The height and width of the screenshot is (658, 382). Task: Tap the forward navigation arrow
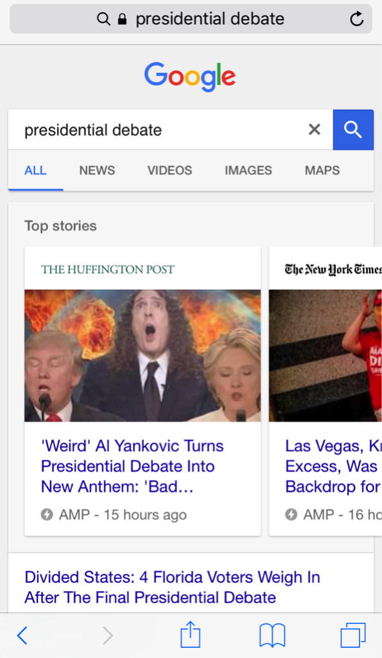[108, 635]
